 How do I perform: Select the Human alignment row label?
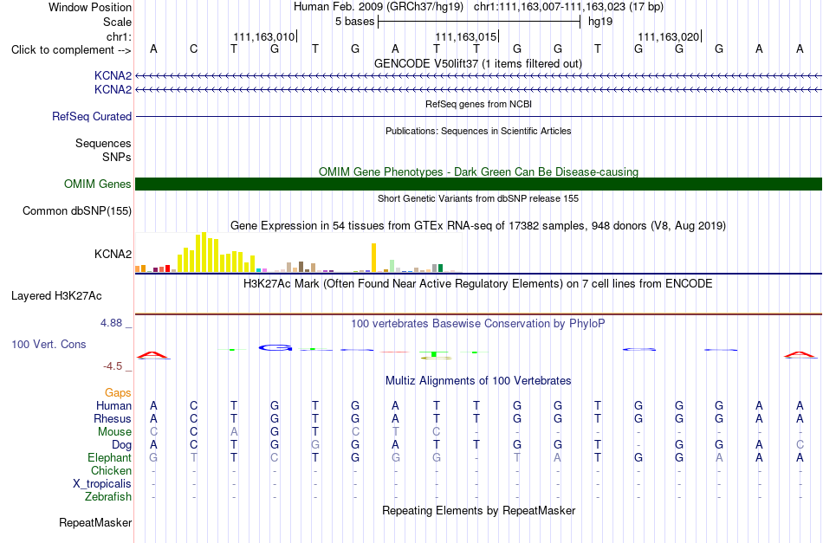tap(113, 405)
